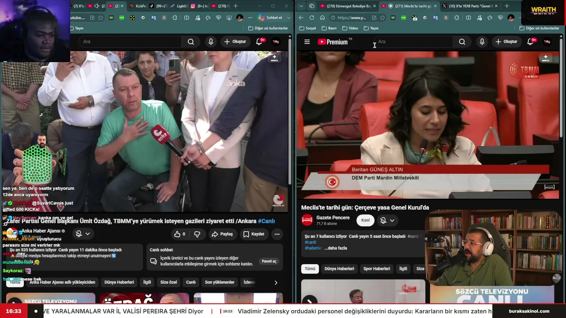Join Gazete Pencere with Katıl button
Image resolution: width=566 pixels, height=318 pixels.
(x=365, y=220)
